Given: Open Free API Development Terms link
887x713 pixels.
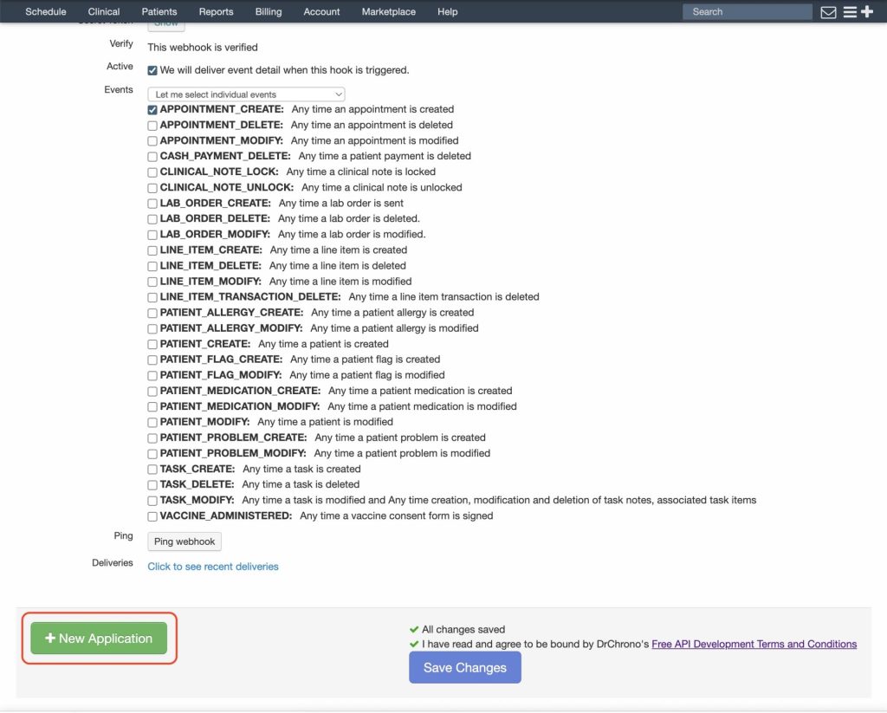Looking at the screenshot, I should (x=754, y=645).
